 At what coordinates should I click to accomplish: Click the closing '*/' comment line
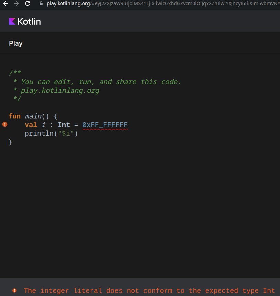pos(17,99)
